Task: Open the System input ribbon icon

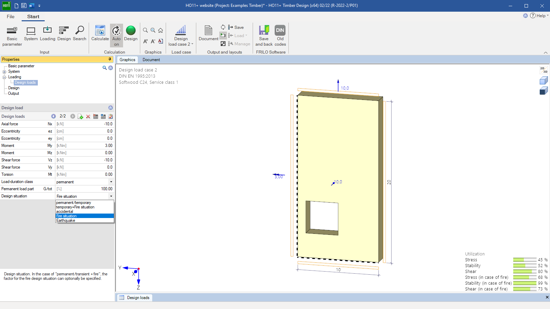Action: [x=31, y=34]
